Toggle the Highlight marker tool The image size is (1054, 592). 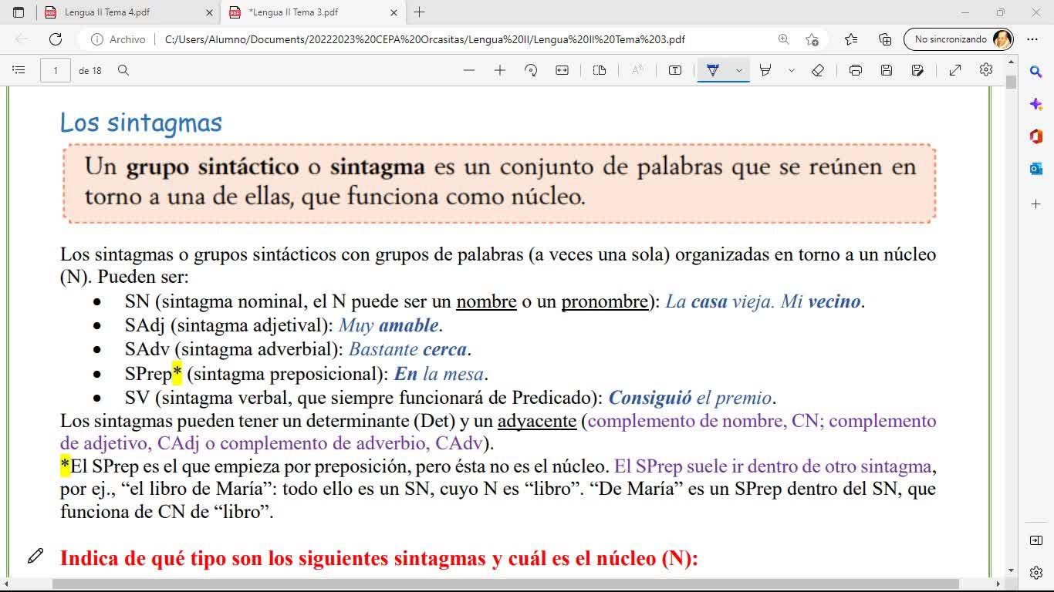point(765,70)
